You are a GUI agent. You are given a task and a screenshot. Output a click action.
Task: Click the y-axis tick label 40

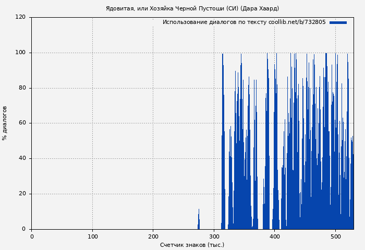22,158
